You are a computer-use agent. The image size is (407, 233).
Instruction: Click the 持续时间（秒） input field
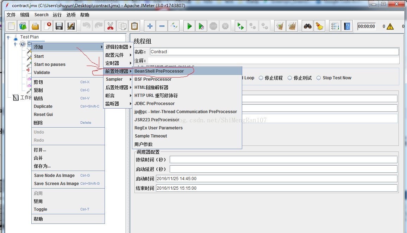click(283, 159)
